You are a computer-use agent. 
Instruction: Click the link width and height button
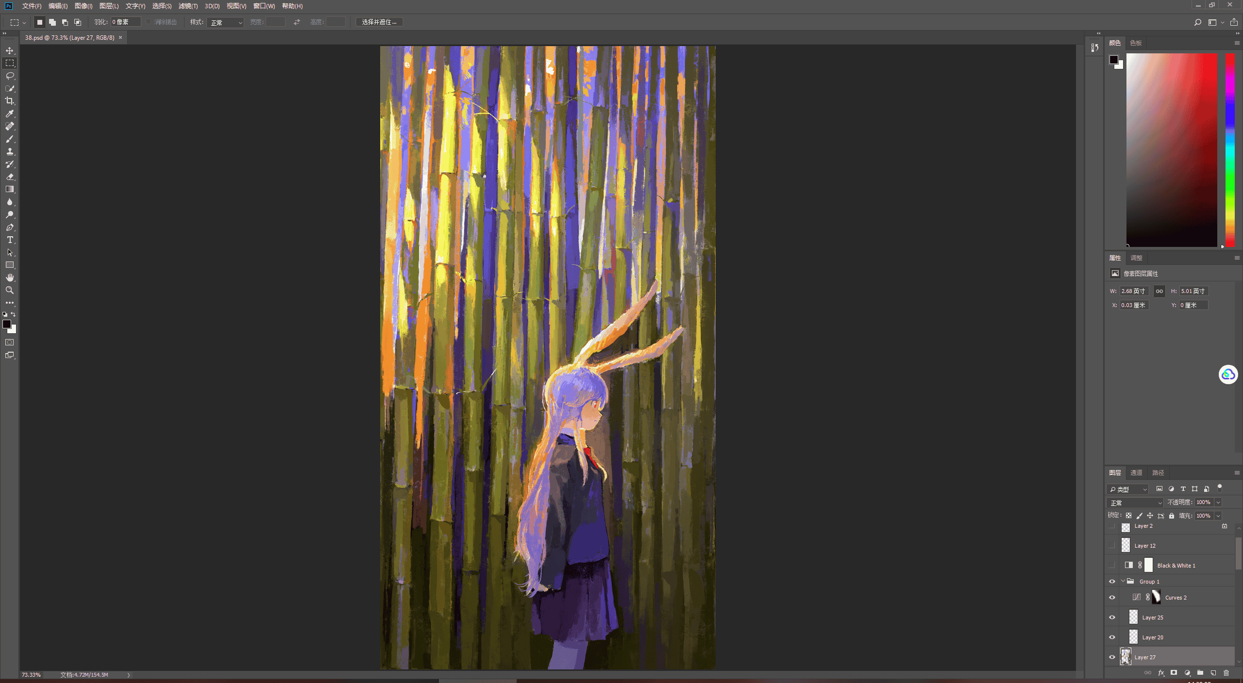1159,292
